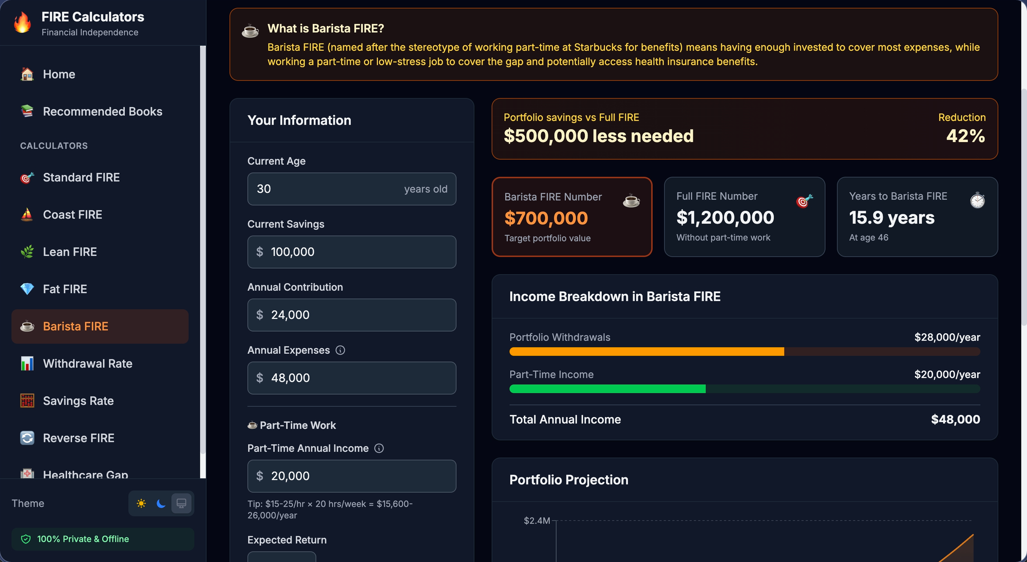Open Coast FIRE via the sailboat icon
Image resolution: width=1027 pixels, height=562 pixels.
(27, 214)
